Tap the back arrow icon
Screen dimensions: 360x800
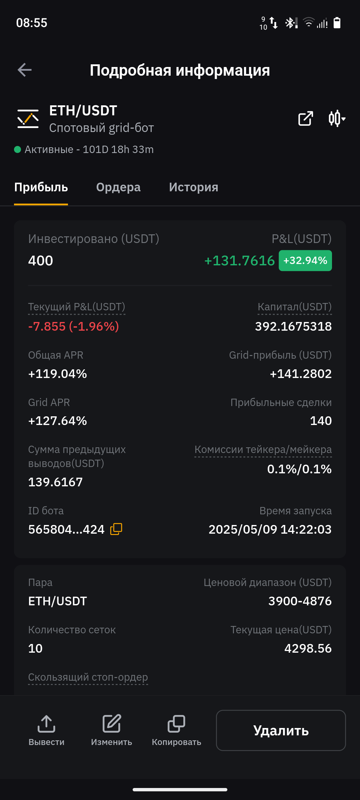[x=25, y=70]
